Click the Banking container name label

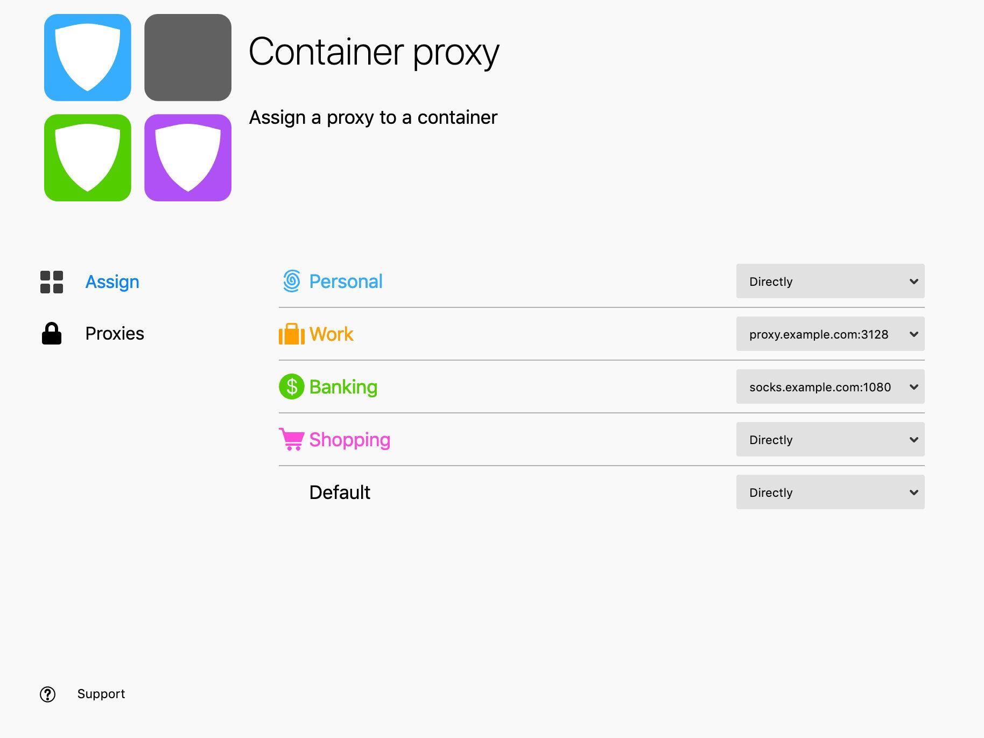point(343,386)
